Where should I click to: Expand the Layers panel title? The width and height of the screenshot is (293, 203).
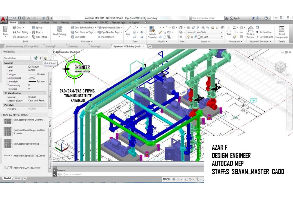click(205, 41)
